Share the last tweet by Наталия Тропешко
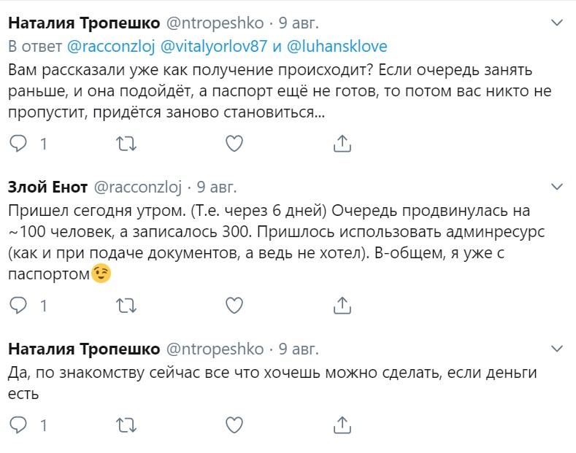The height and width of the screenshot is (453, 576). click(x=342, y=424)
